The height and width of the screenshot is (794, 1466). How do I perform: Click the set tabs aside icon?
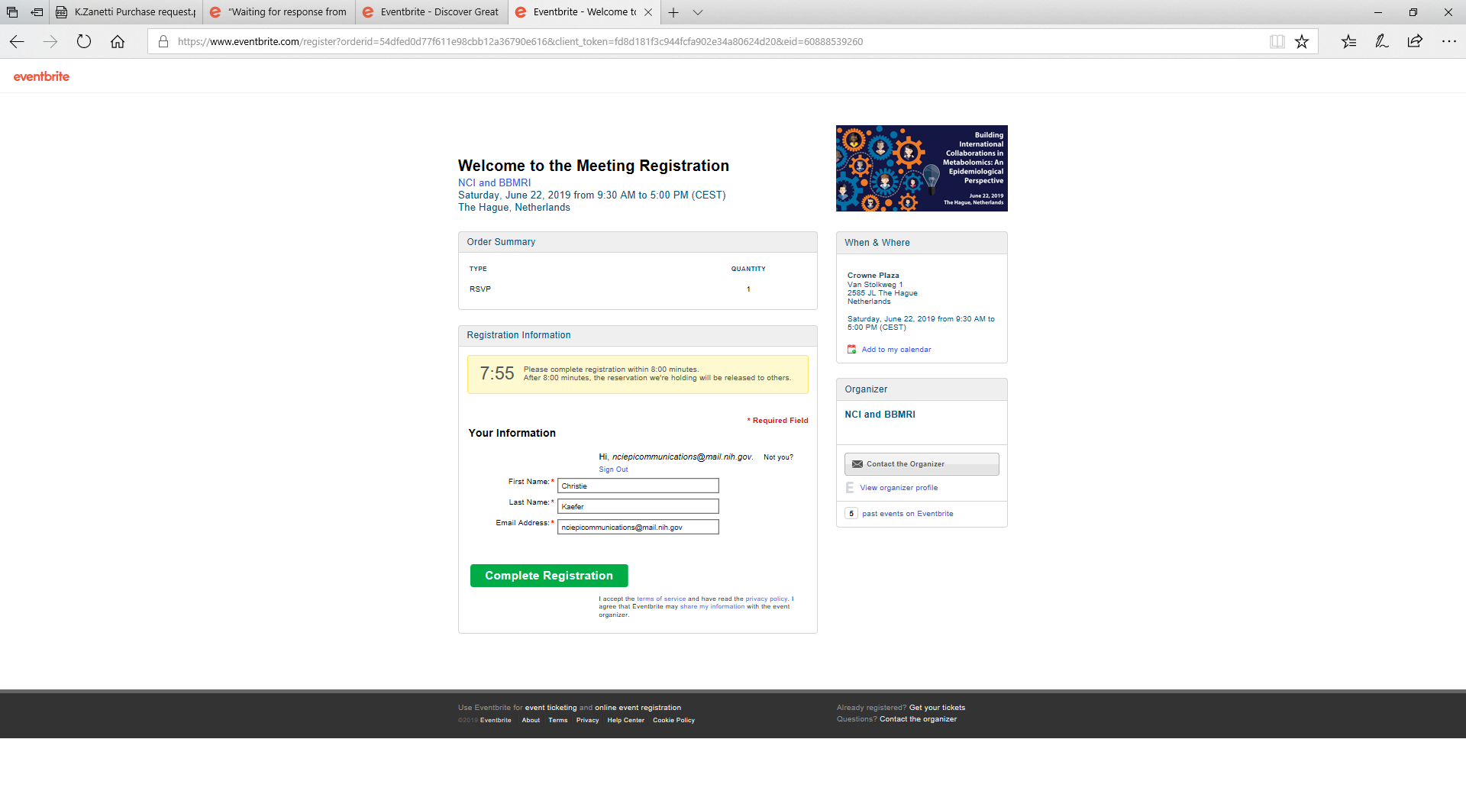(37, 12)
